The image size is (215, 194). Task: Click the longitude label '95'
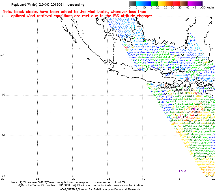click(37, 178)
